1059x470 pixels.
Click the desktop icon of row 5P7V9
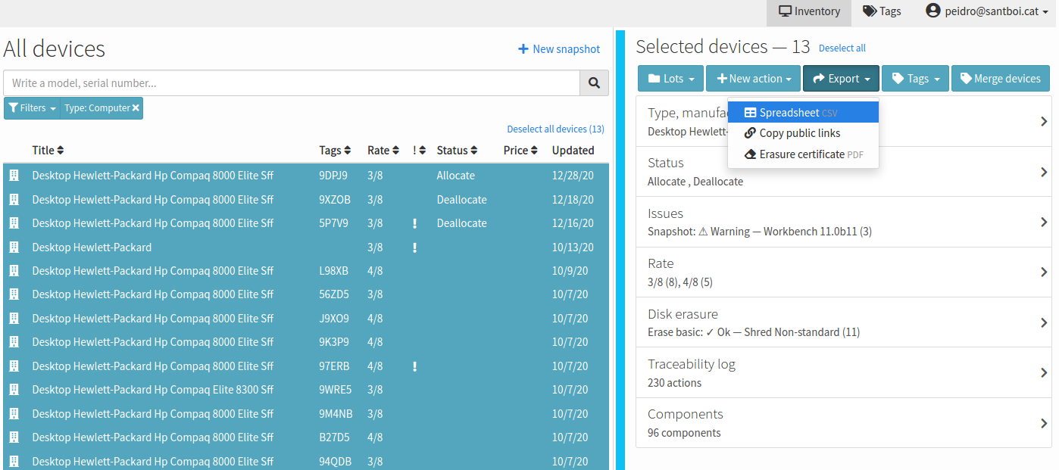(14, 223)
